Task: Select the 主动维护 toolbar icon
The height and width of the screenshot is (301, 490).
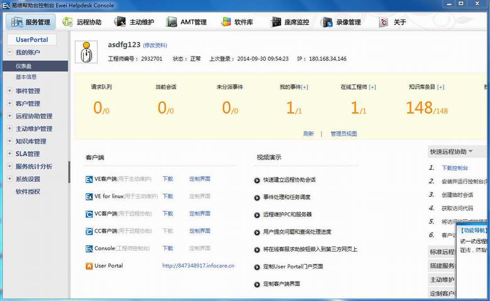Action: 120,22
